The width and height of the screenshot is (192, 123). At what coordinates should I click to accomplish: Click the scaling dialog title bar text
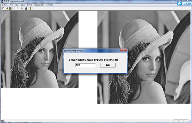(x=74, y=51)
